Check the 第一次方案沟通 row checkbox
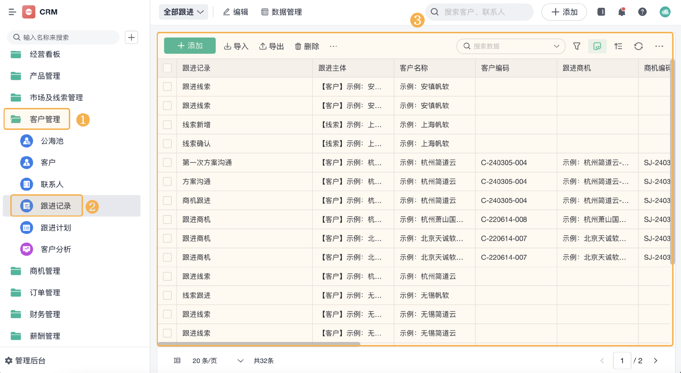681x373 pixels. click(x=167, y=162)
